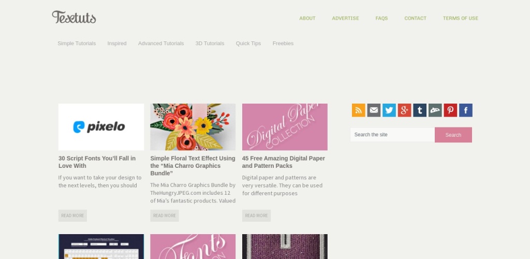Click the DeviantArt social icon

point(435,110)
